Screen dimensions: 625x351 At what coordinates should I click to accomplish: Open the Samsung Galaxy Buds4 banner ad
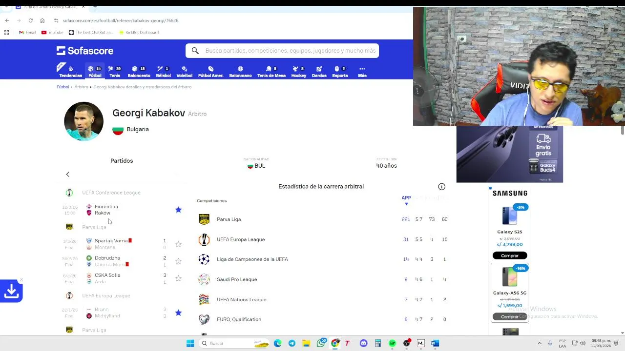[x=509, y=155]
